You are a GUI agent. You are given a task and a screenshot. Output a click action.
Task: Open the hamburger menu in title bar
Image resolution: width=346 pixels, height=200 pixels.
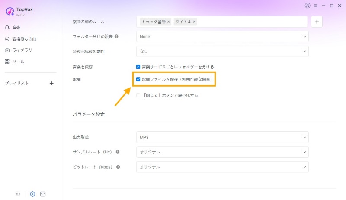316,6
